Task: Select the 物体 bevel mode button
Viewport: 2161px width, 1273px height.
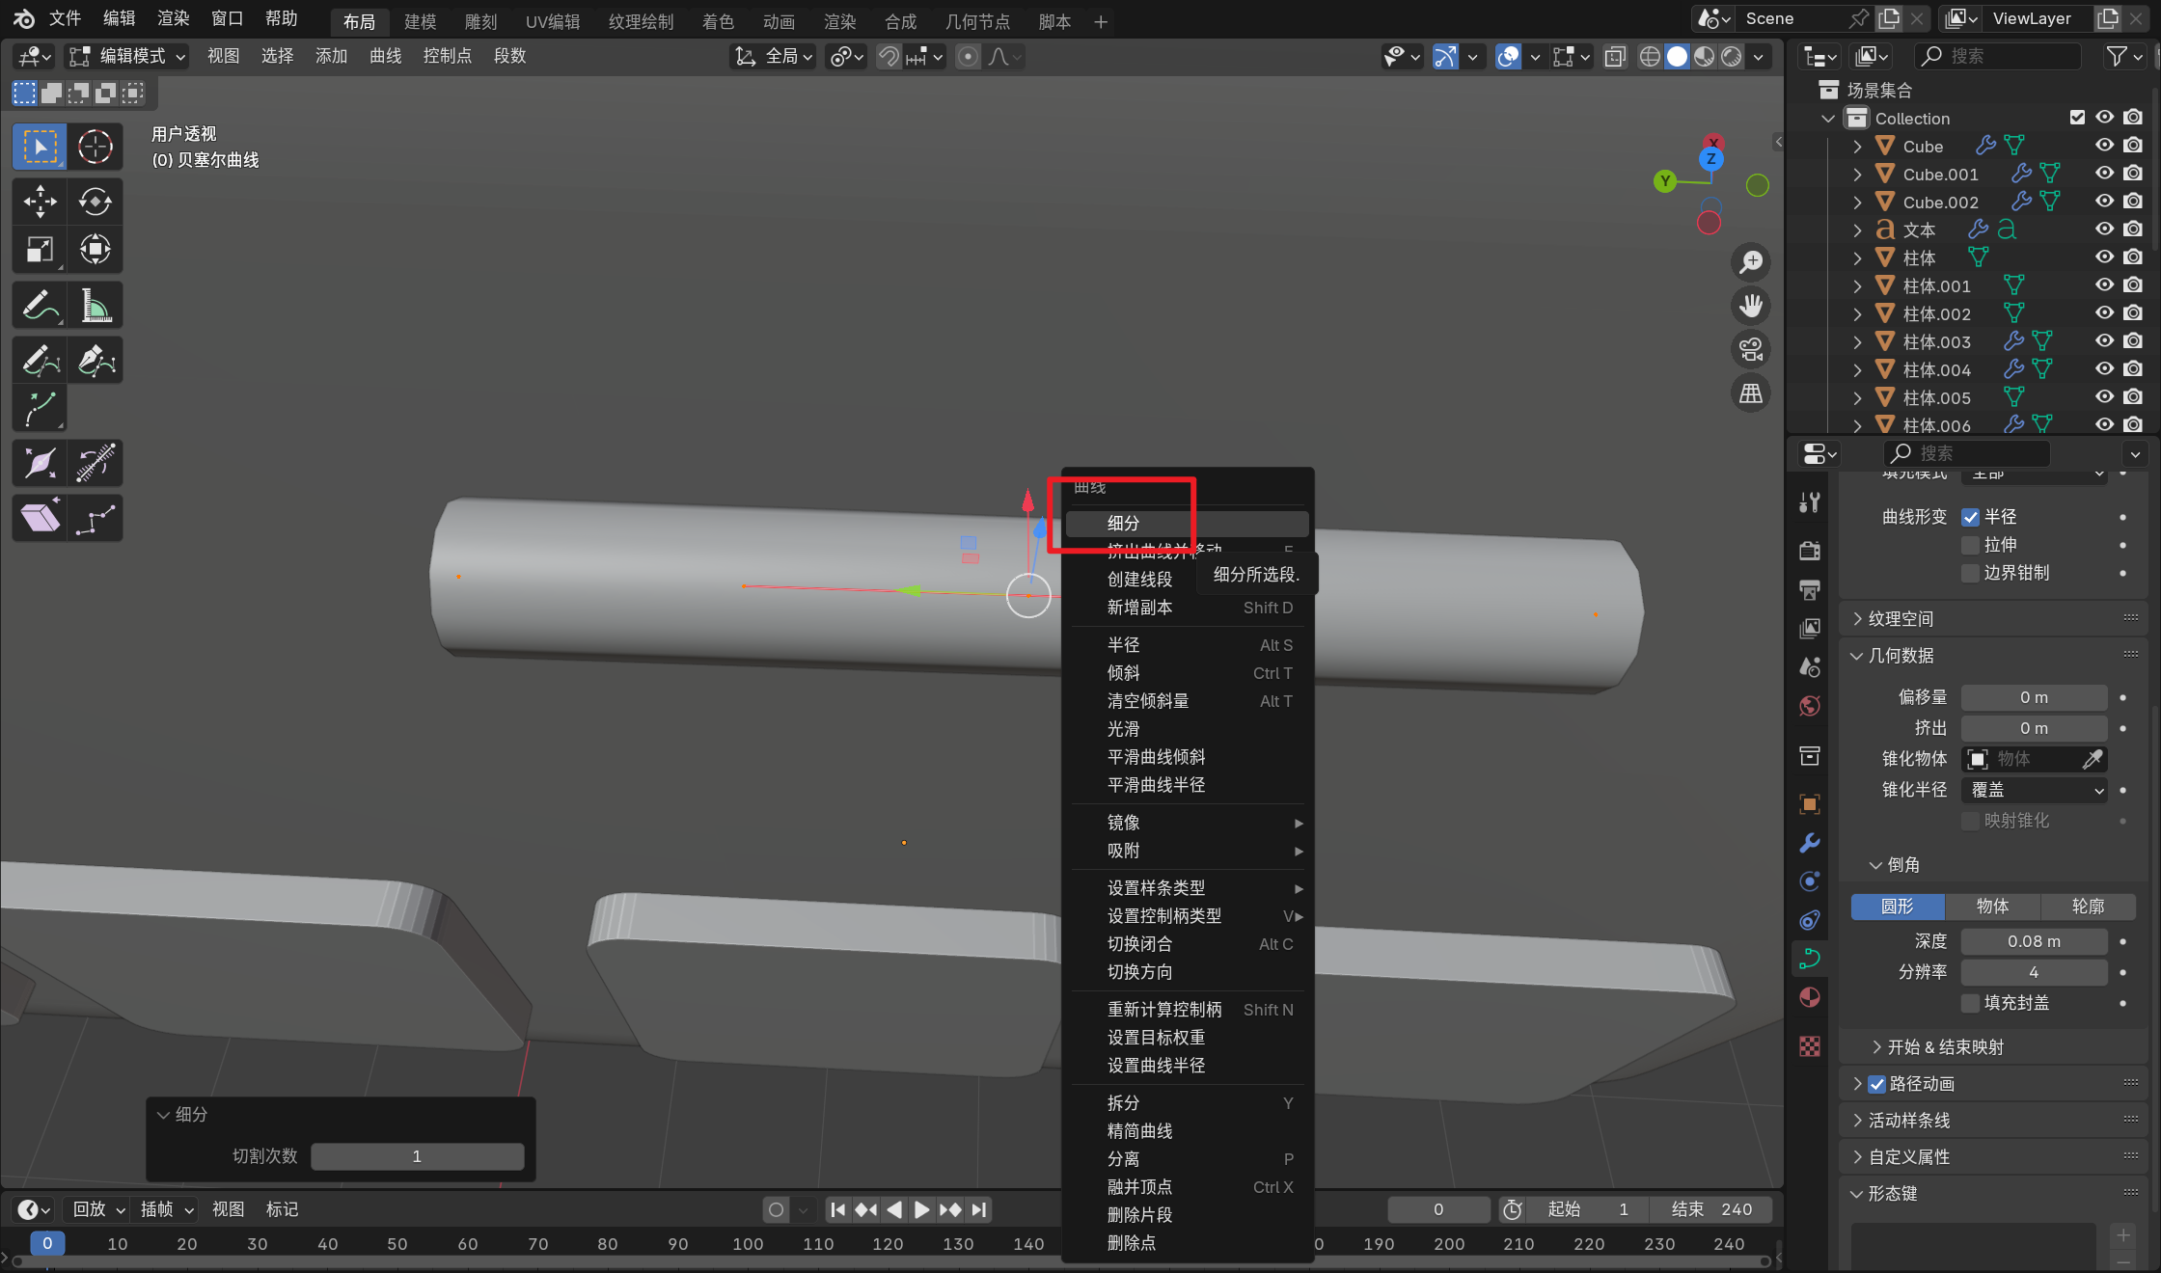Action: (1992, 906)
